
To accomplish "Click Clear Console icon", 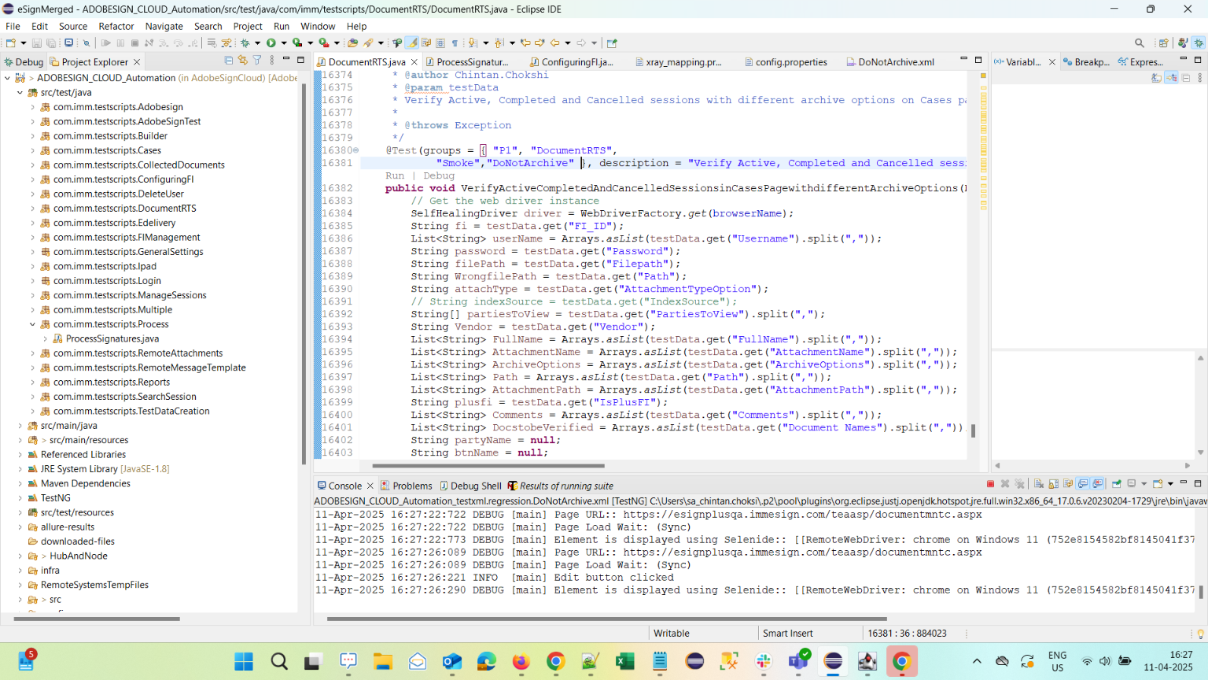I will pos(1039,484).
